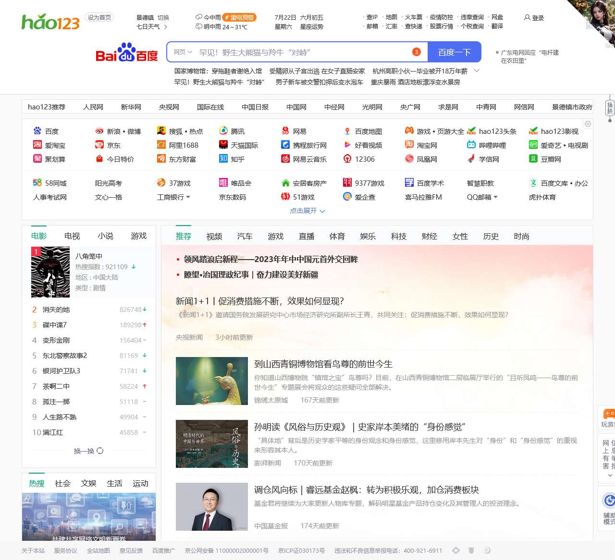
Task: Open the search type 网页 dropdown
Action: coord(183,52)
